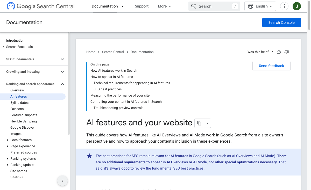Expand the Search Essentials tree item

point(3,47)
